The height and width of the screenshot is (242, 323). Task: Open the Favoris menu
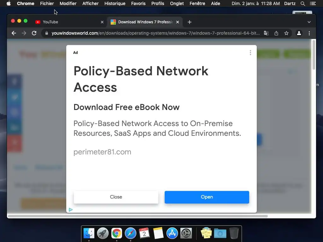[x=138, y=3]
